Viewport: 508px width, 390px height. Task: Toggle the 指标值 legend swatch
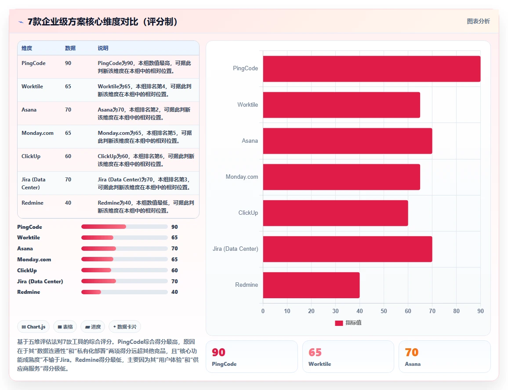339,323
